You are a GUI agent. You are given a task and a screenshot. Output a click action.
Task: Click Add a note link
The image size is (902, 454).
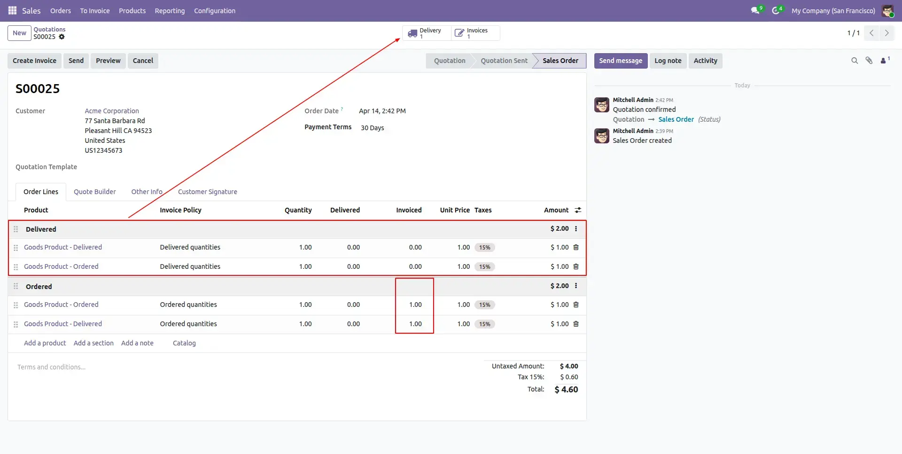point(137,343)
